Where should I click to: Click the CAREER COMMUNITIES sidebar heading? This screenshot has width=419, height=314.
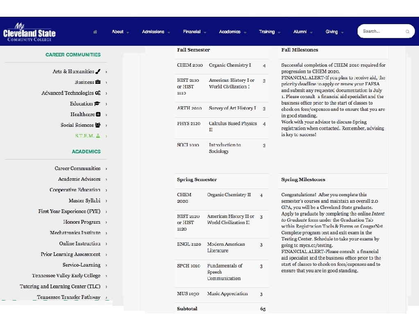(x=73, y=54)
